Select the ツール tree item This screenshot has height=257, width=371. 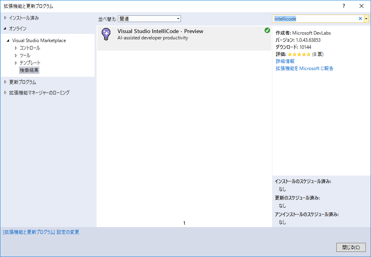pos(25,55)
